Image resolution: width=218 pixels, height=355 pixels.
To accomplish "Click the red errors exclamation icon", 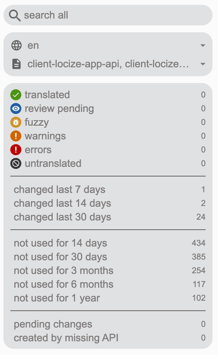I will (16, 150).
